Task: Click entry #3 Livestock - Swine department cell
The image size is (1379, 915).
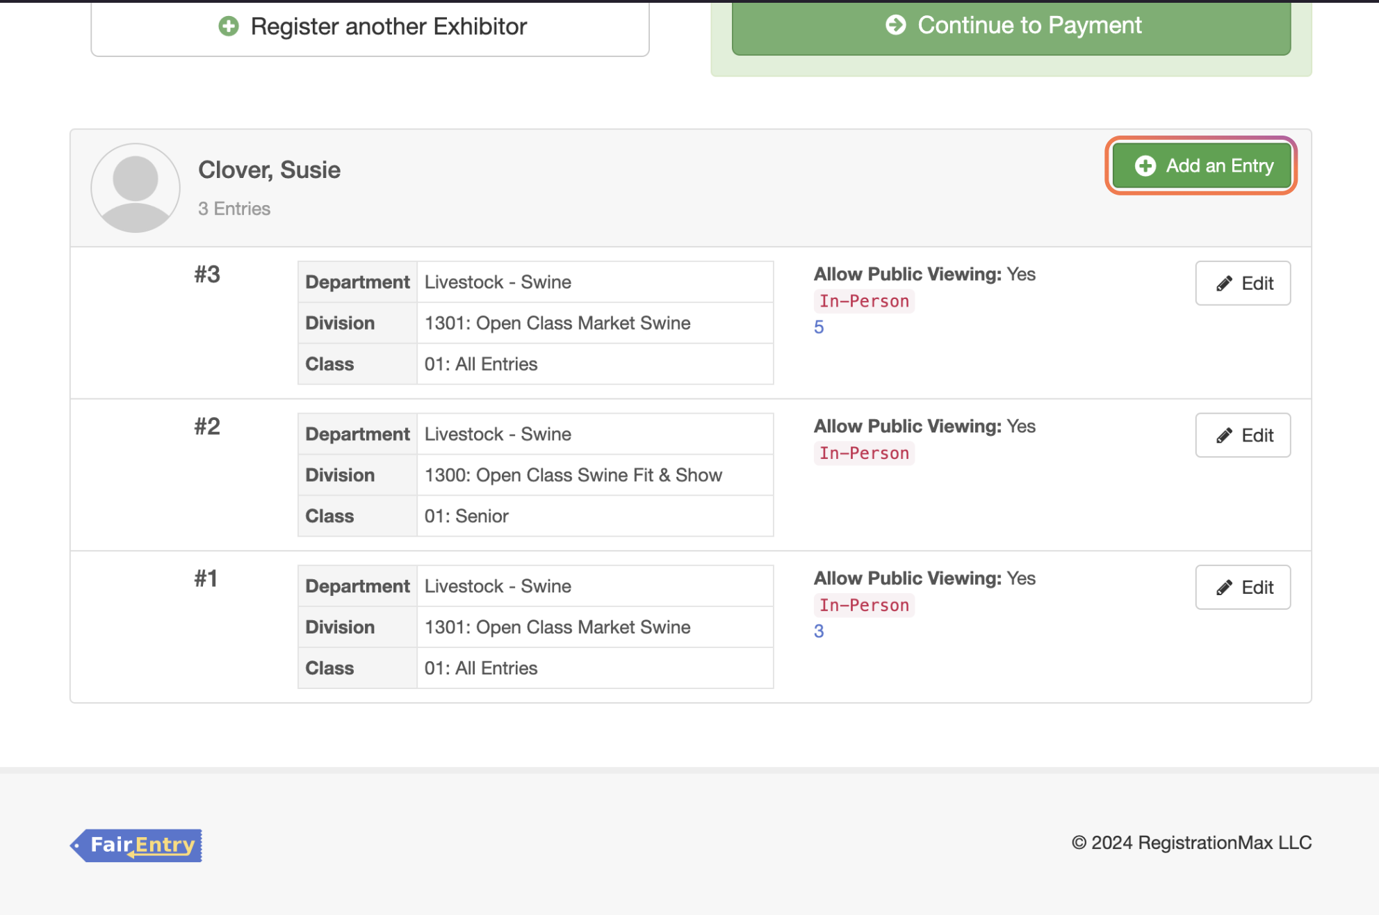Action: [595, 282]
